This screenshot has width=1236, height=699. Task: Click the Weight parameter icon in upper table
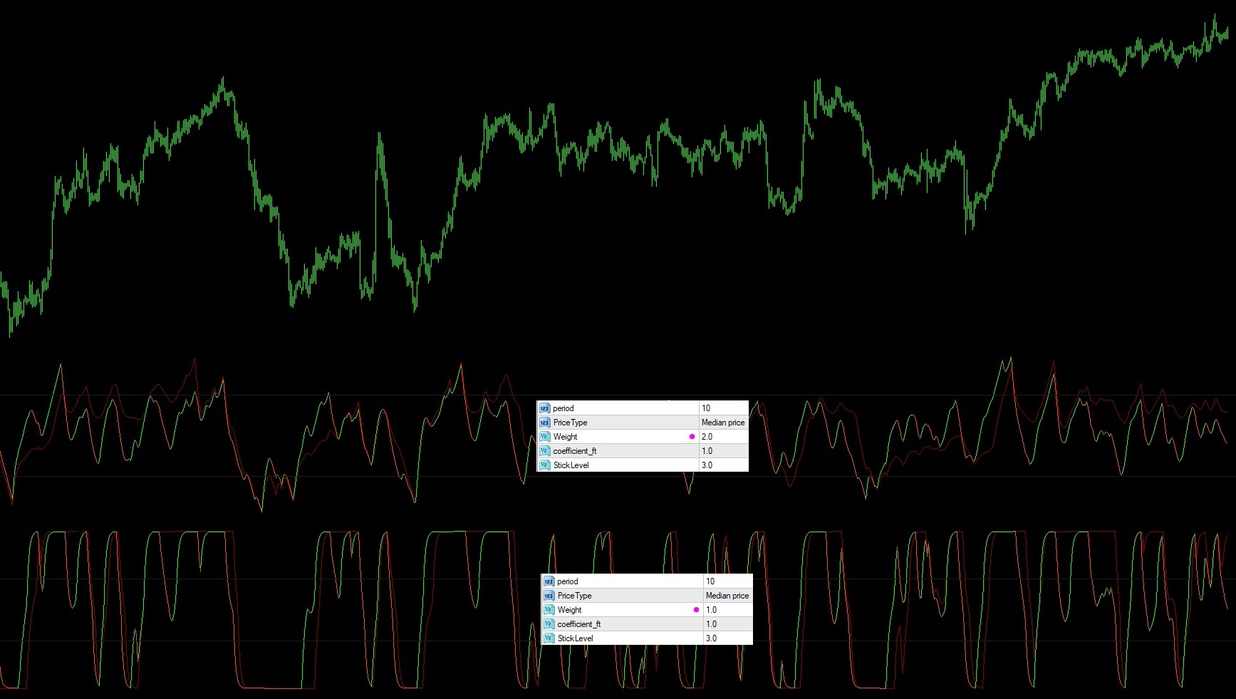pyautogui.click(x=544, y=437)
